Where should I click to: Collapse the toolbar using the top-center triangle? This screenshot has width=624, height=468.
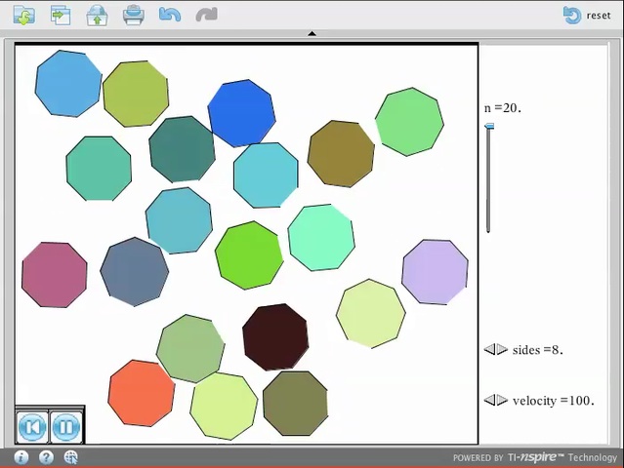pos(312,34)
